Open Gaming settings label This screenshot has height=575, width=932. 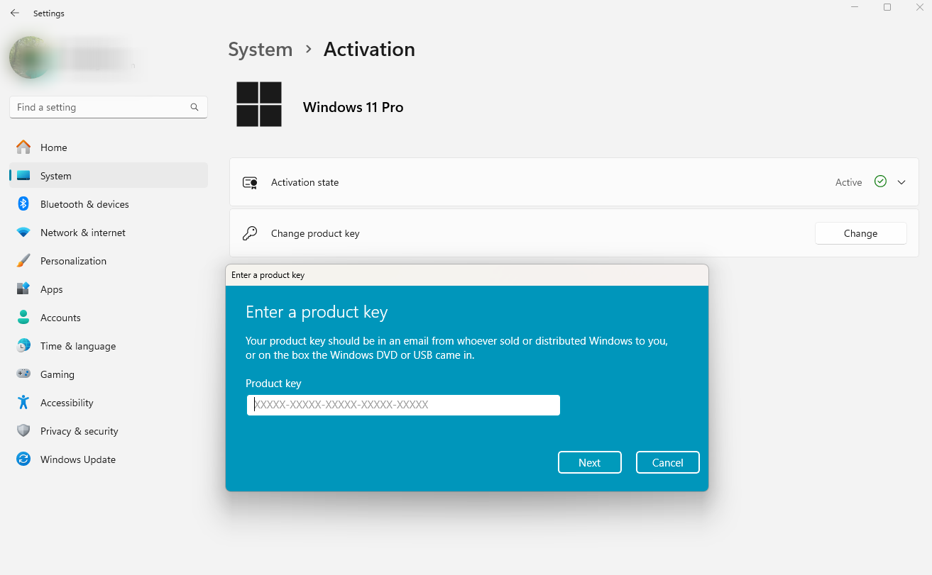(57, 374)
